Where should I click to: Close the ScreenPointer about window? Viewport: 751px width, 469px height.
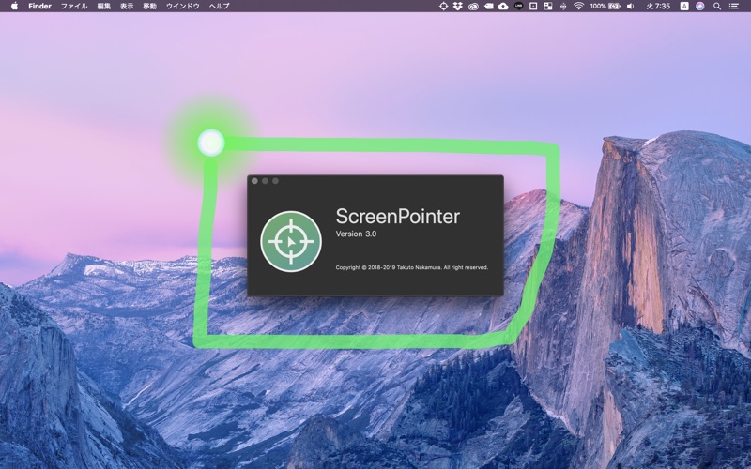(254, 181)
